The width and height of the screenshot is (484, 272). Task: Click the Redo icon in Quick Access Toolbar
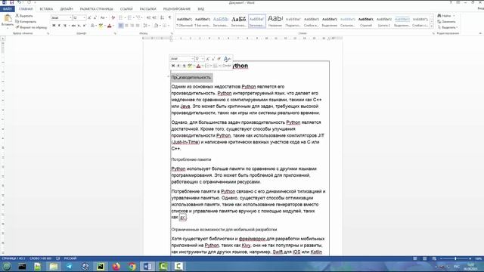point(29,2)
